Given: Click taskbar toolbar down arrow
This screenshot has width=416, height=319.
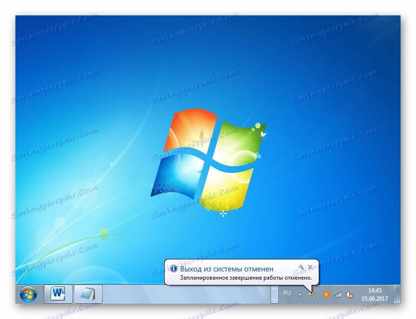Looking at the screenshot, I should [274, 300].
